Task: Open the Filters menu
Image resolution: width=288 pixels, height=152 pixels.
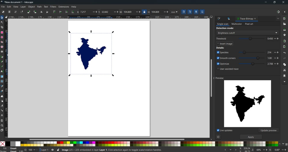Action: pos(53,7)
